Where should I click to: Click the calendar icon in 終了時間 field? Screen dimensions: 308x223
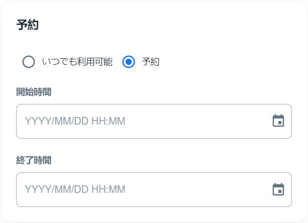tap(278, 189)
